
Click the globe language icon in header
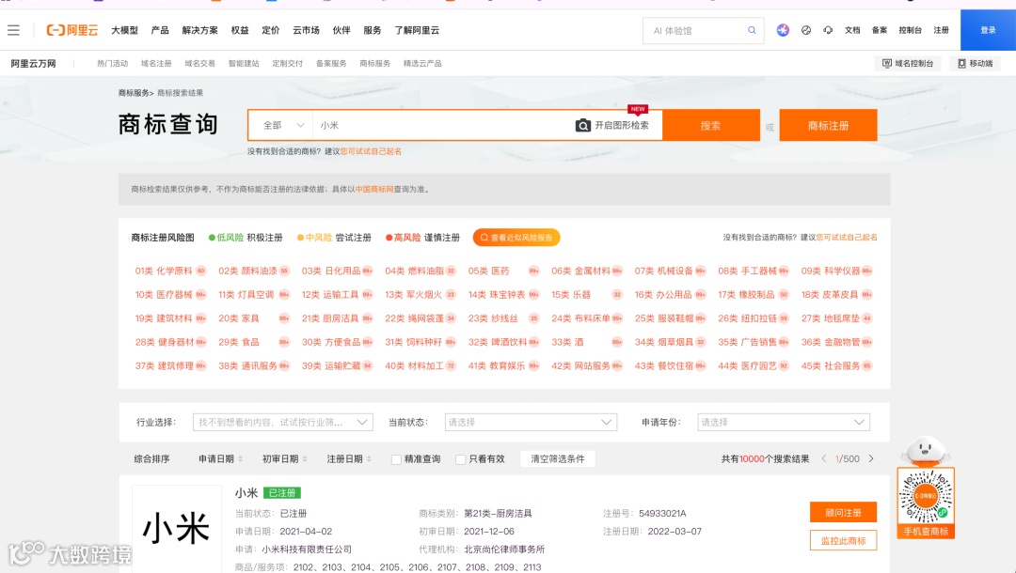click(806, 30)
